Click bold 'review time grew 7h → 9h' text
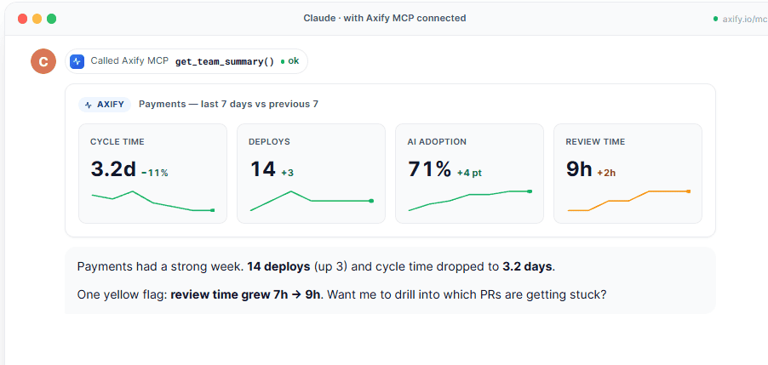This screenshot has height=365, width=768. pos(245,295)
